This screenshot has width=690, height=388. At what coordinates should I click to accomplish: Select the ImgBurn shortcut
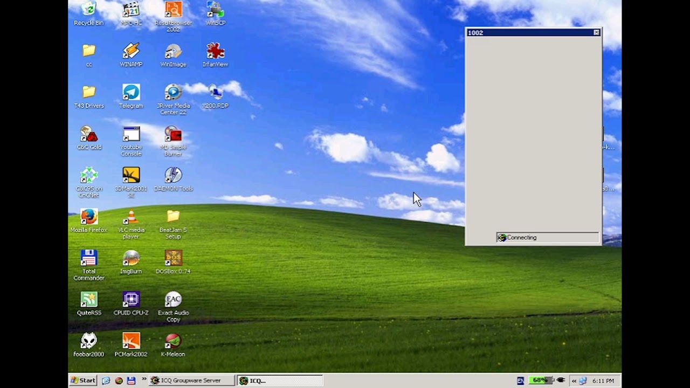[x=131, y=262]
